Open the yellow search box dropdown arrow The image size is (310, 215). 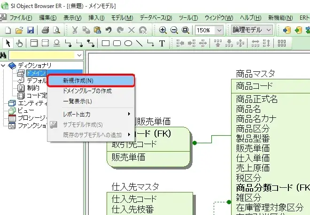(x=79, y=55)
